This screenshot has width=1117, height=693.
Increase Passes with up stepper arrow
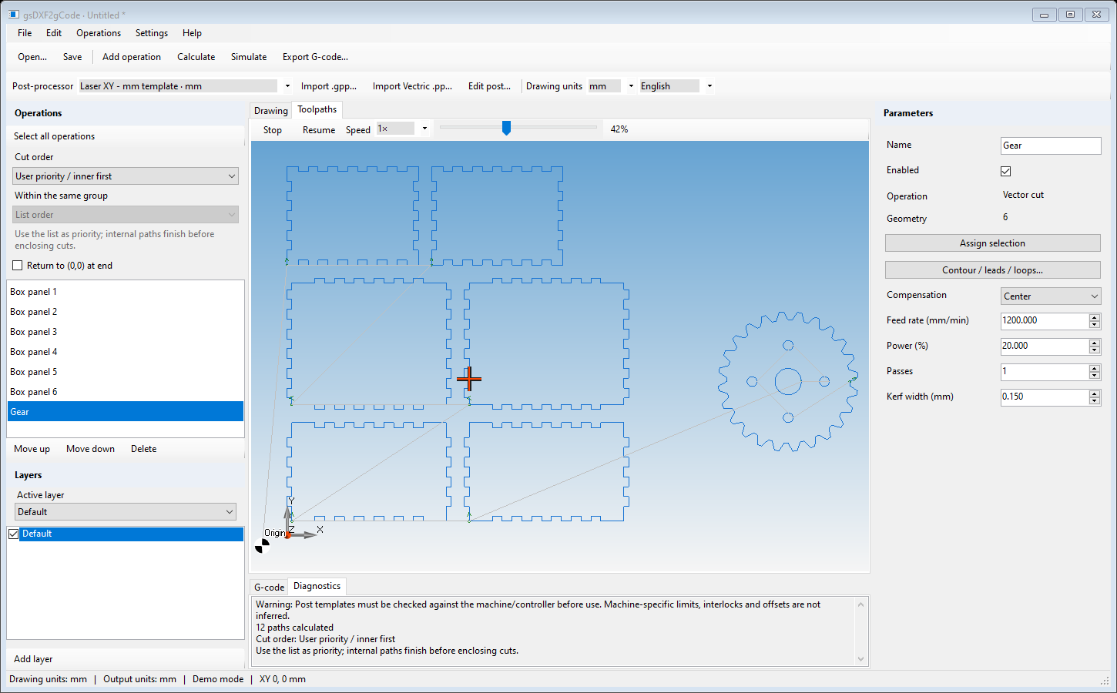[x=1095, y=368]
